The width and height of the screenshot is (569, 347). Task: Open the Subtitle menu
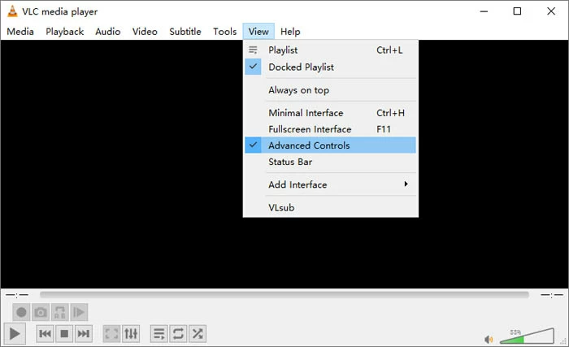coord(185,32)
